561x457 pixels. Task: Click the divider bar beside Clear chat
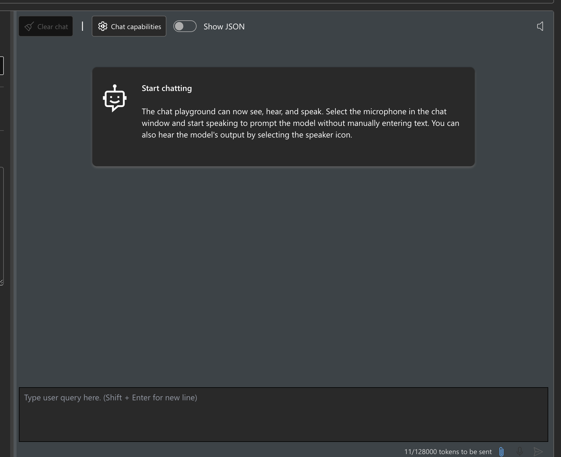pos(82,26)
